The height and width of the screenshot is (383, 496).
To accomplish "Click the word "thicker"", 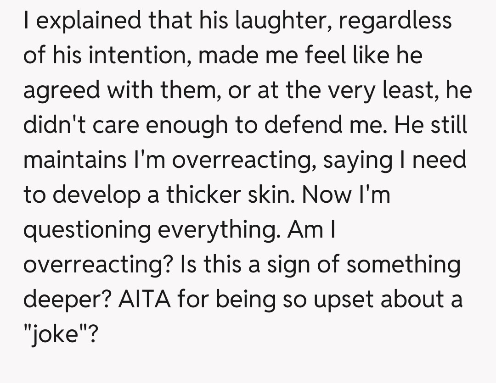I will click(204, 195).
